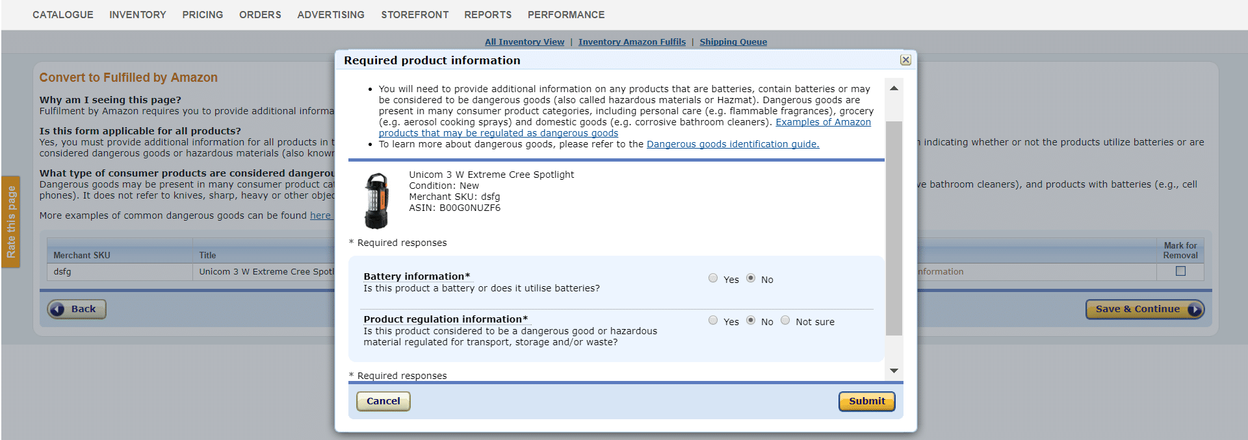This screenshot has height=440, width=1248.
Task: Open Dangerous goods identification guide link
Action: coord(733,144)
